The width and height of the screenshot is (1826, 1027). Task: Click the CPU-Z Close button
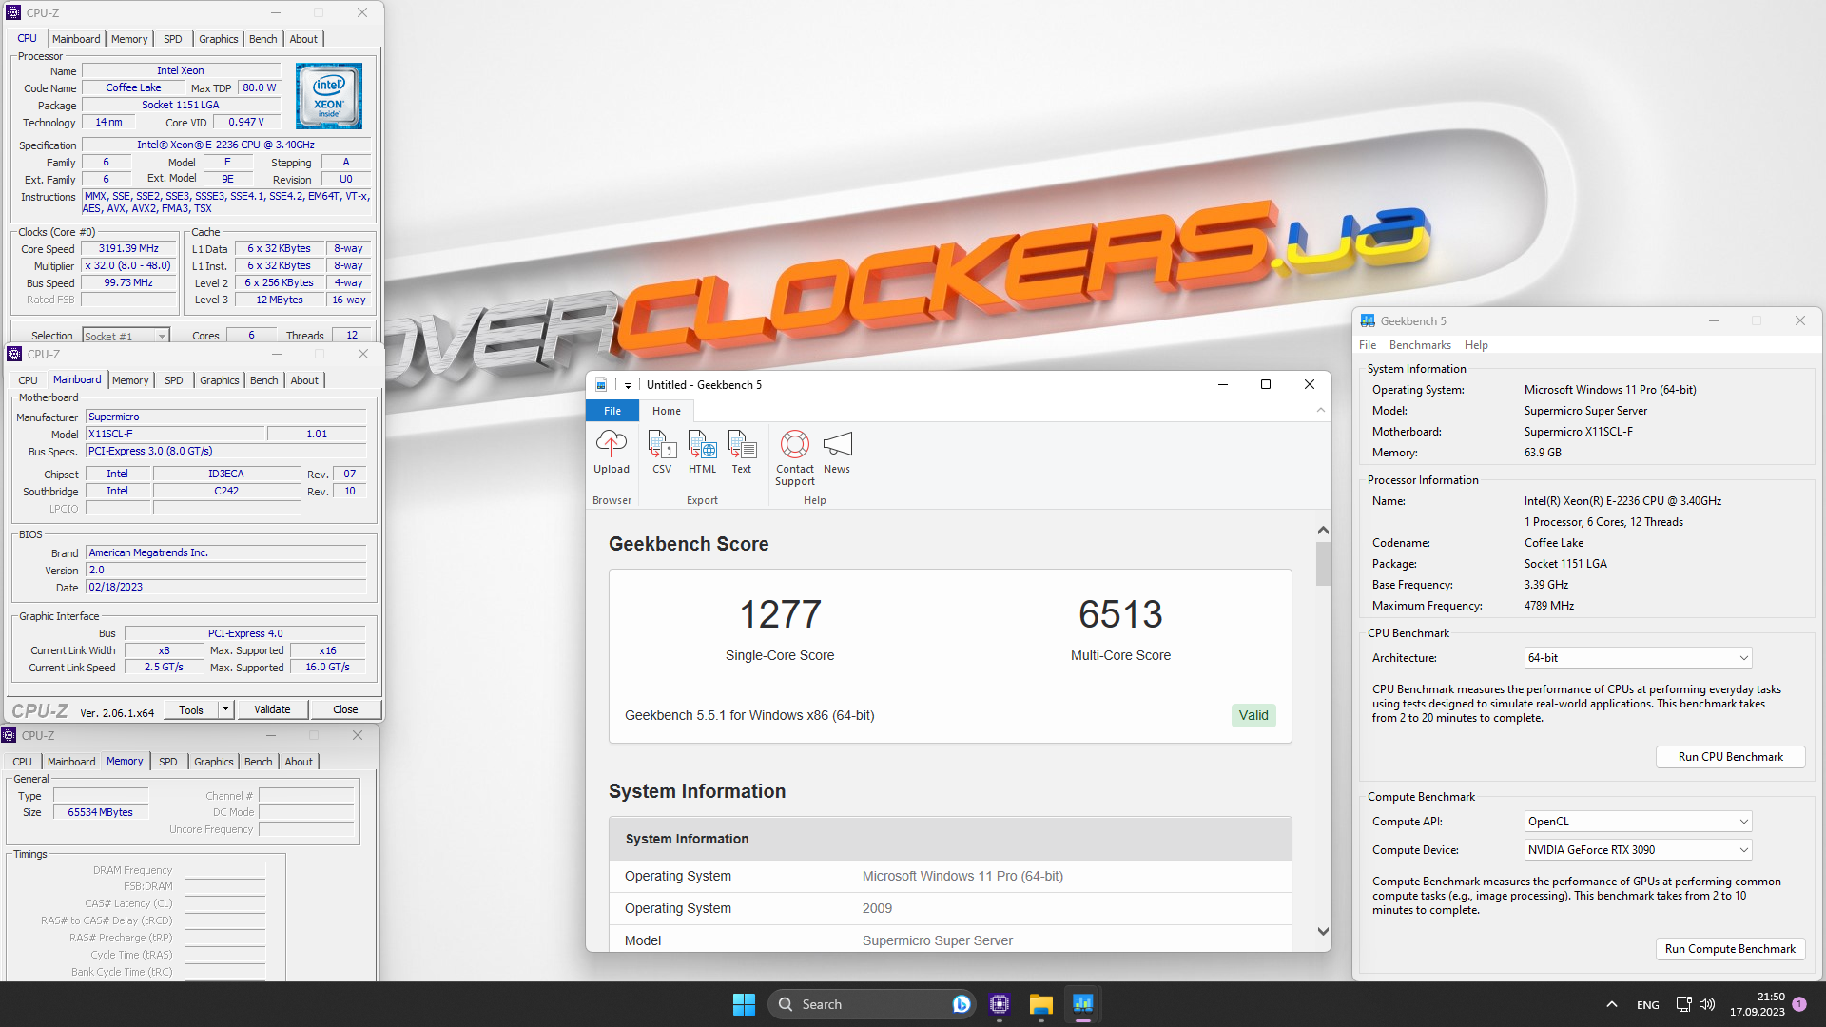tap(345, 709)
